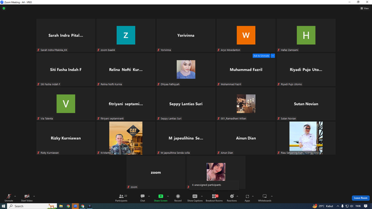This screenshot has height=209, width=372.
Task: Click Aryo Moedanton's orange W avatar
Action: coord(246,35)
